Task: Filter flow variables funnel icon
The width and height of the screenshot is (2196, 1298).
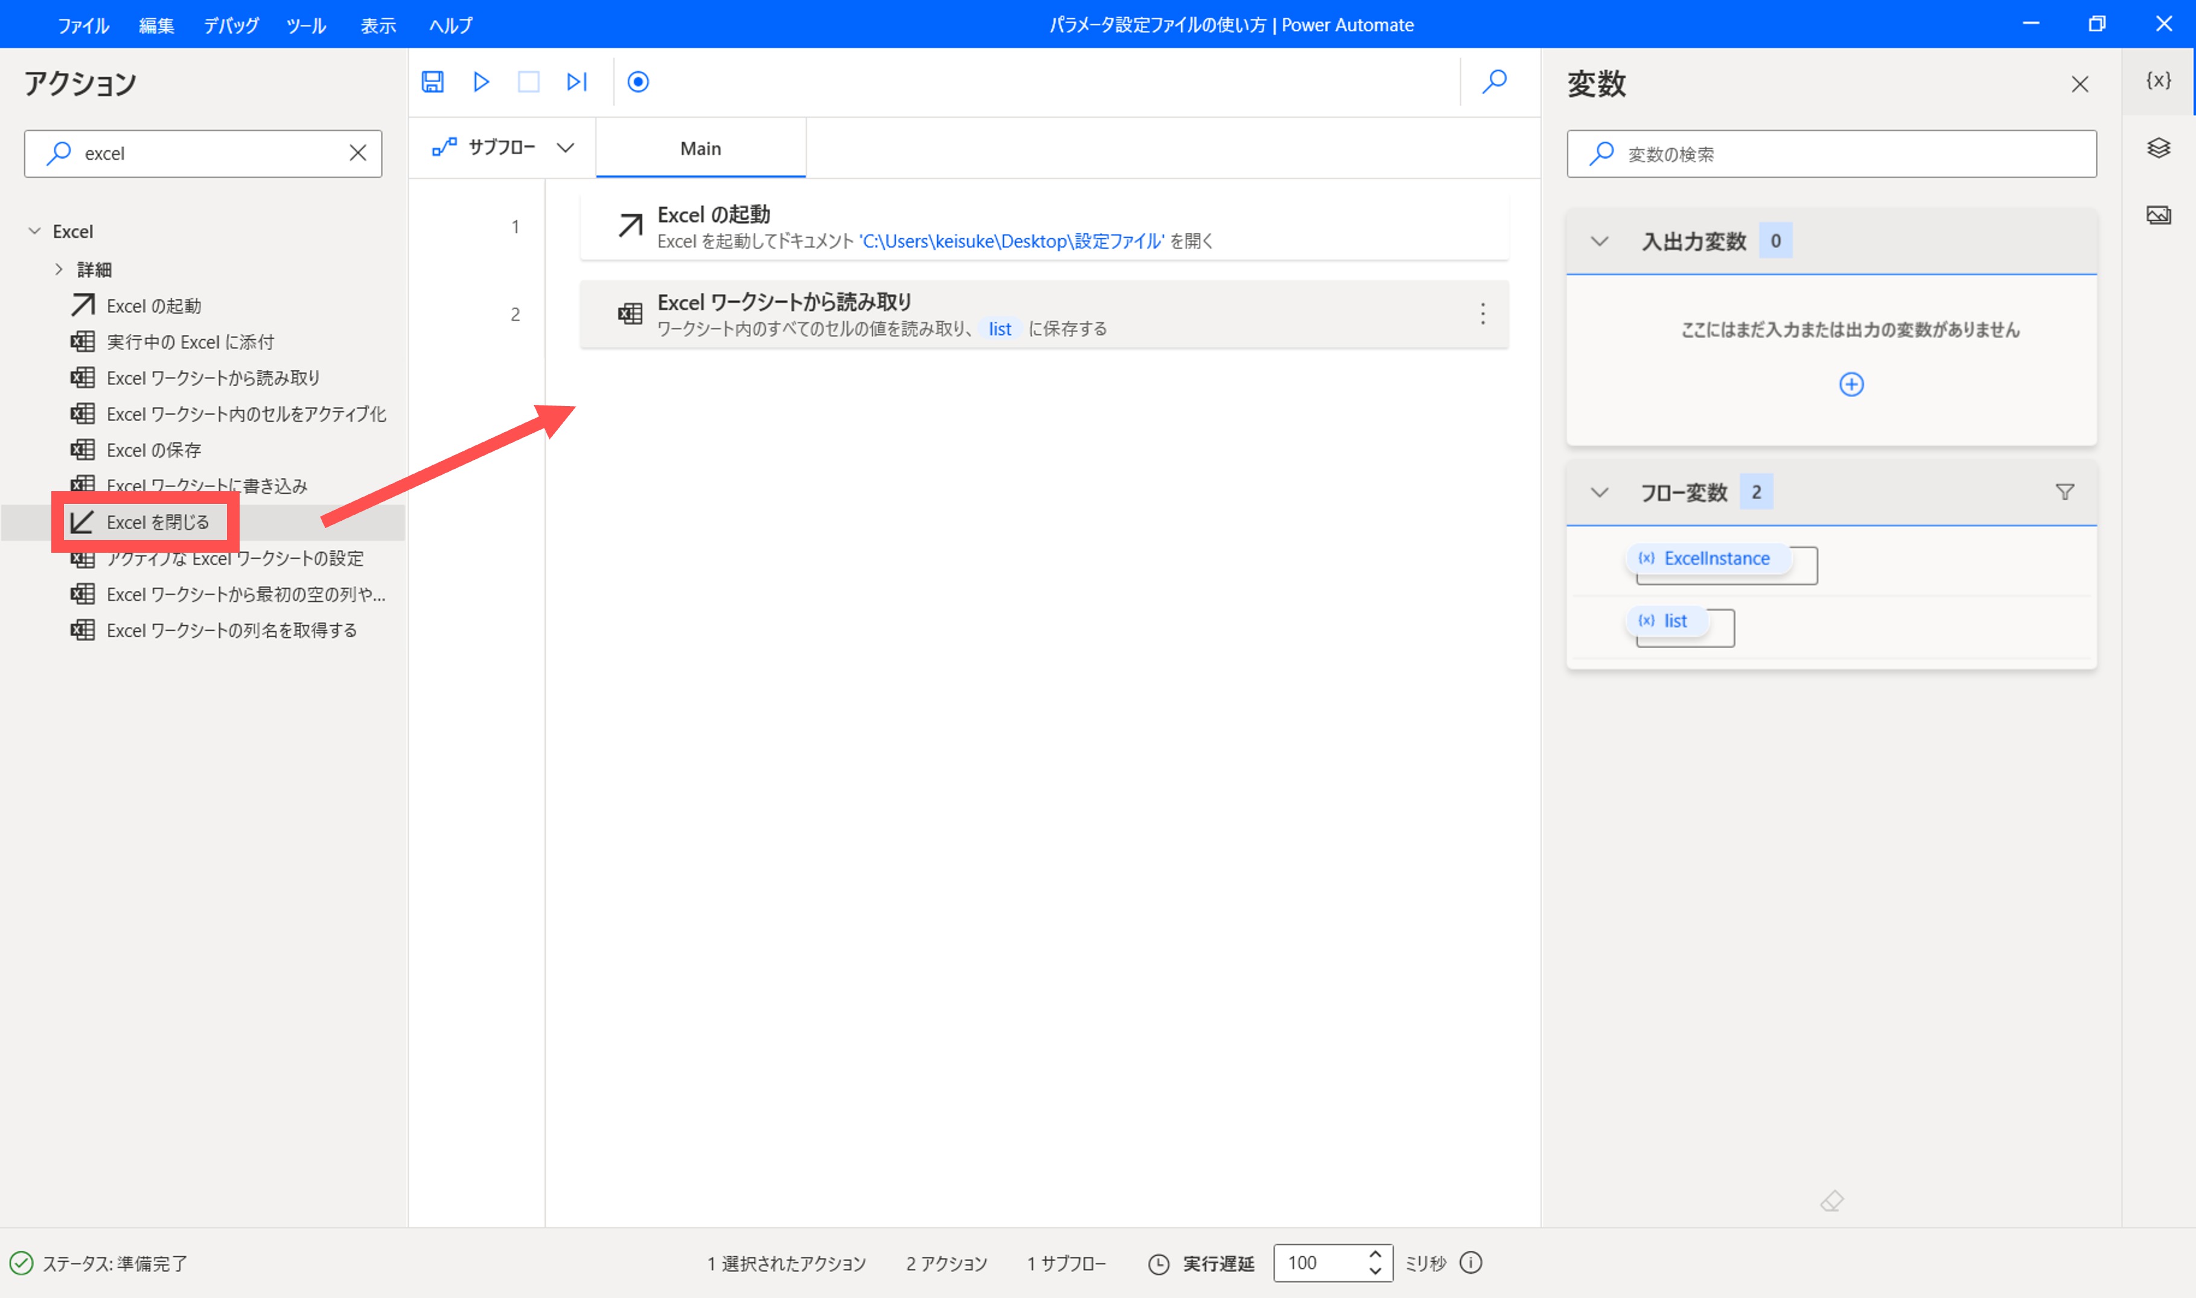Action: pos(2064,492)
